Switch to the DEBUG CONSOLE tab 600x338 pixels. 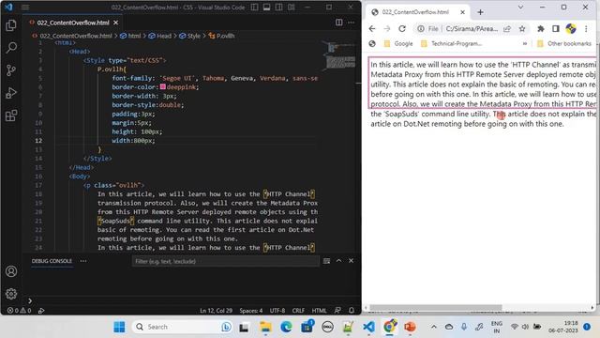click(x=52, y=261)
